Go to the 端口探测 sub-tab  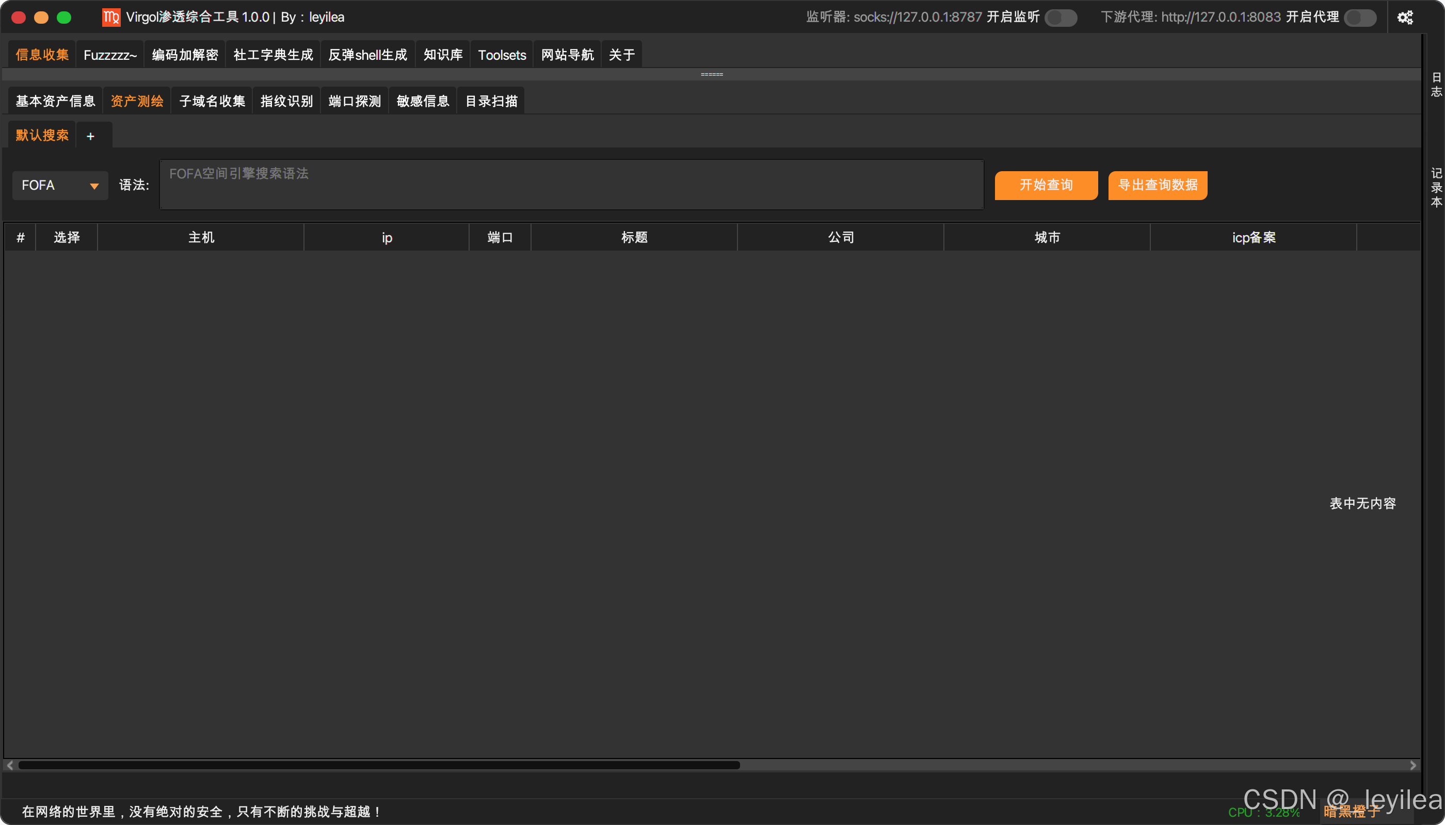355,101
